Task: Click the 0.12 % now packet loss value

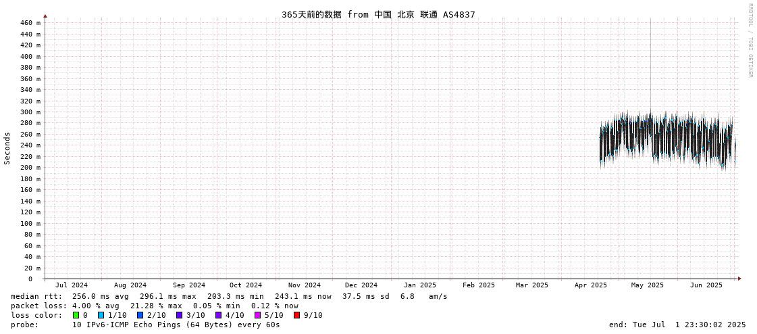Action: [275, 306]
